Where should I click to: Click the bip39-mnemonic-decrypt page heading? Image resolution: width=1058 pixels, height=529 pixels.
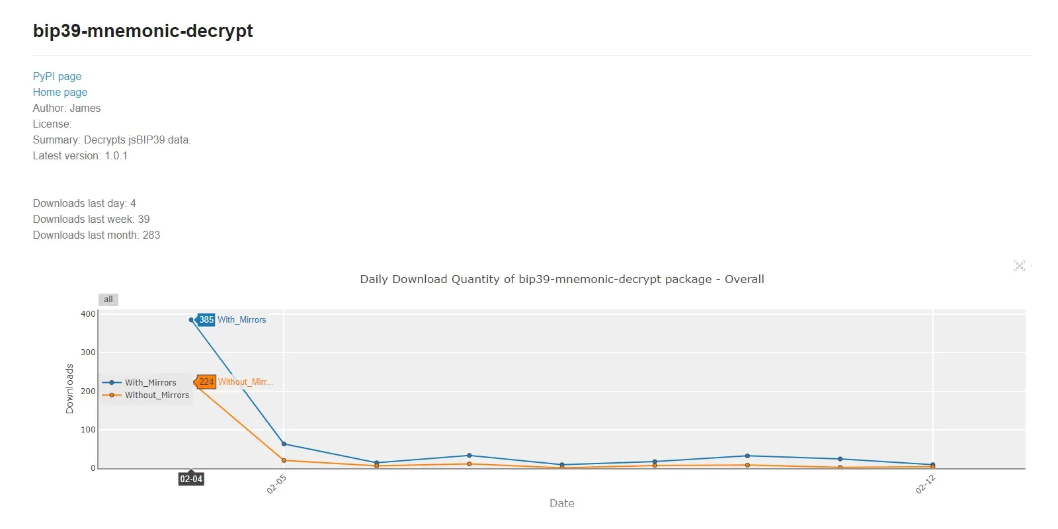(143, 30)
